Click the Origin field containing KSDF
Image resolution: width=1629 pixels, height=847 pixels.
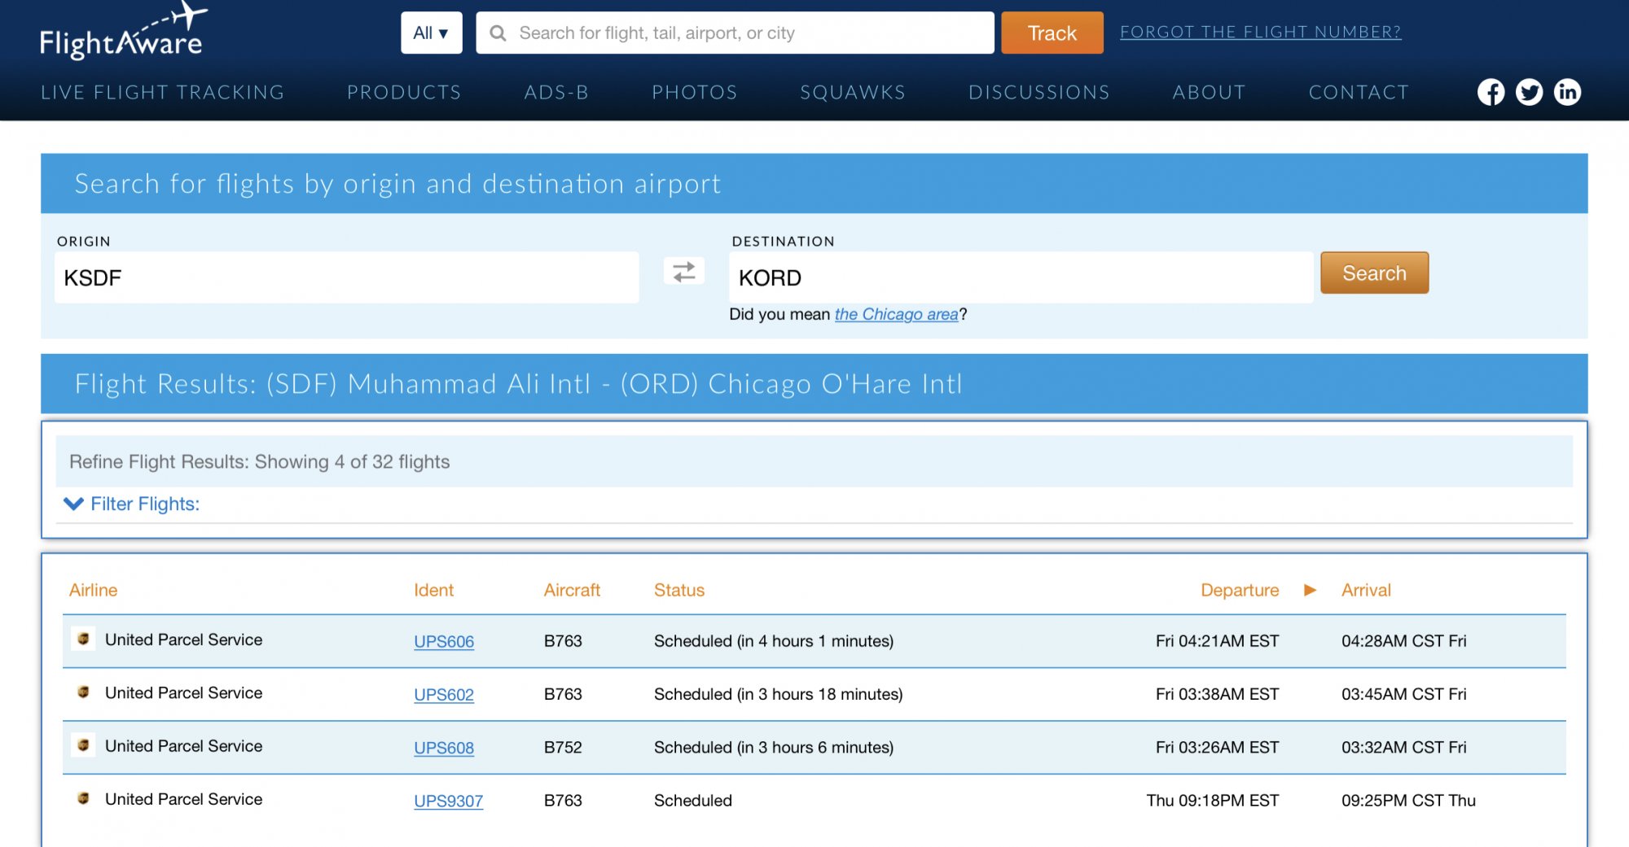click(x=346, y=277)
